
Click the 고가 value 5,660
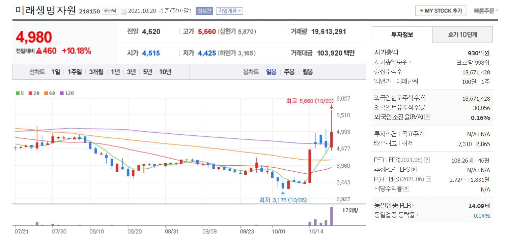[x=207, y=32]
